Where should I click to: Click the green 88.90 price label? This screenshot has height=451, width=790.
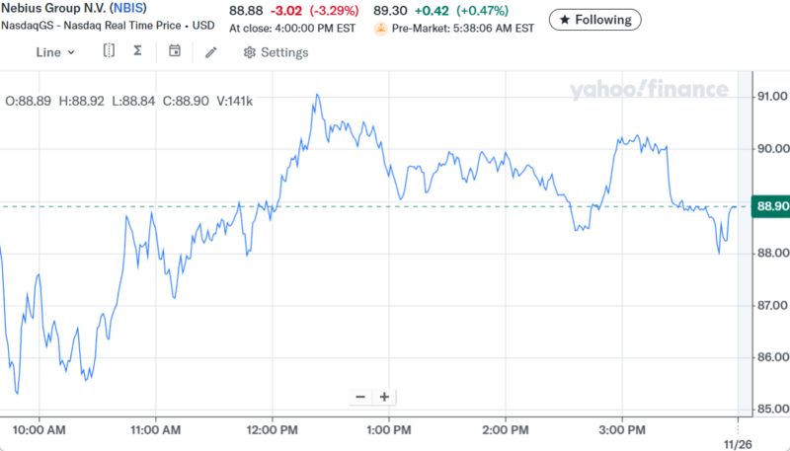click(x=770, y=206)
